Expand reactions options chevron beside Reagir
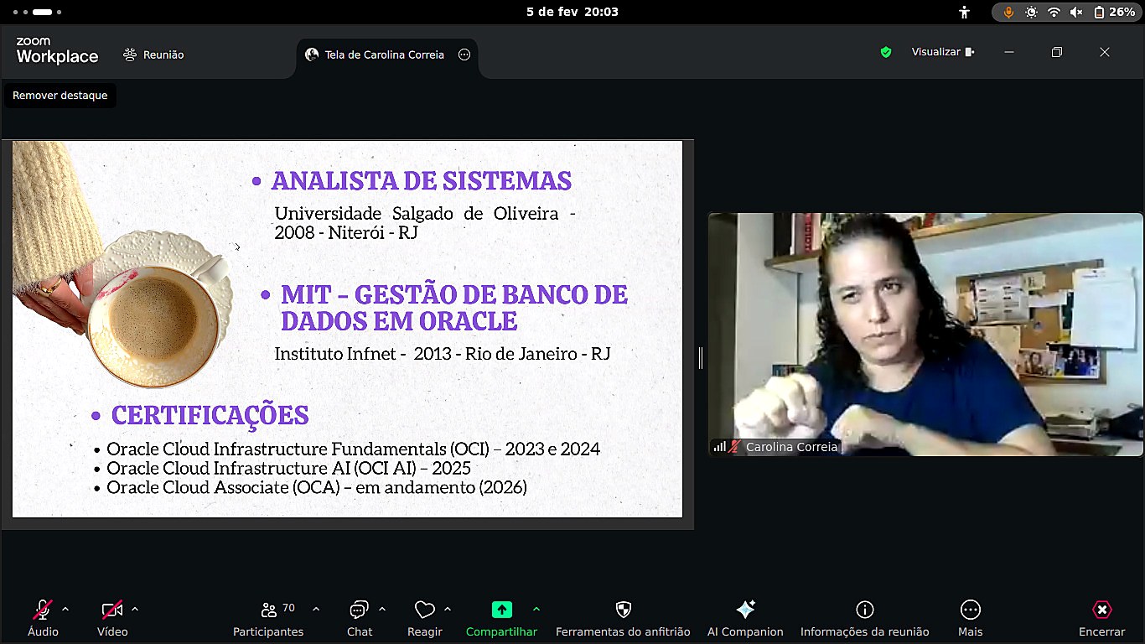 [x=448, y=610]
